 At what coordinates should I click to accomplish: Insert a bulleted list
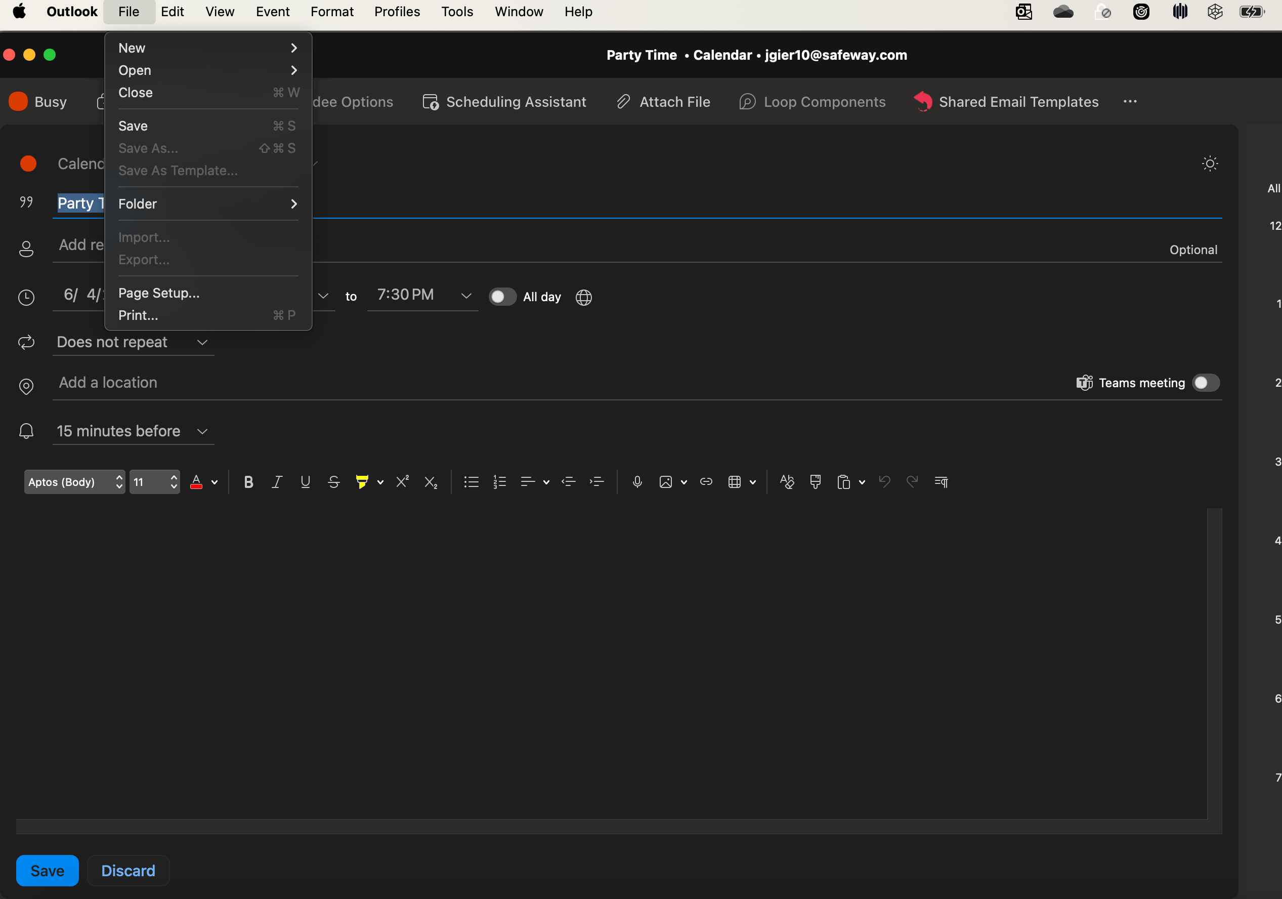click(x=471, y=481)
